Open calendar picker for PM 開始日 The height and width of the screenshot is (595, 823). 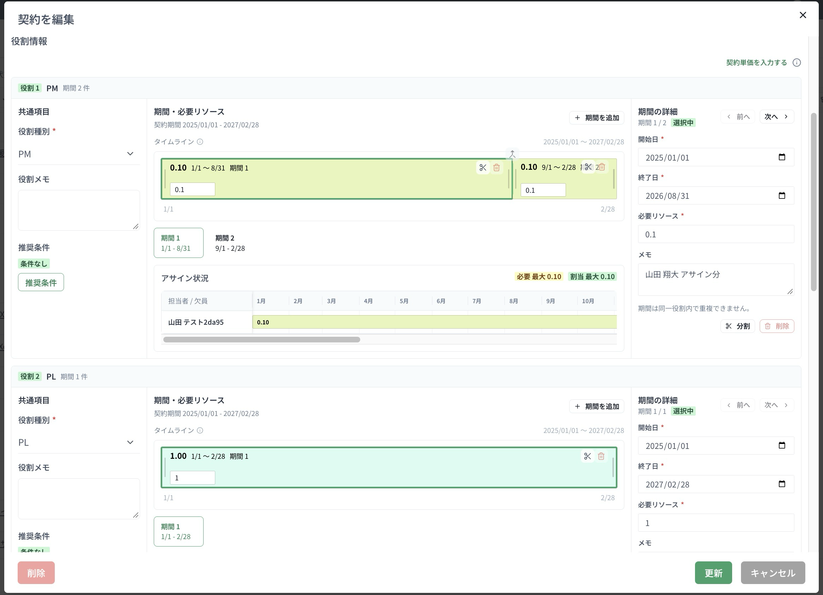[782, 157]
